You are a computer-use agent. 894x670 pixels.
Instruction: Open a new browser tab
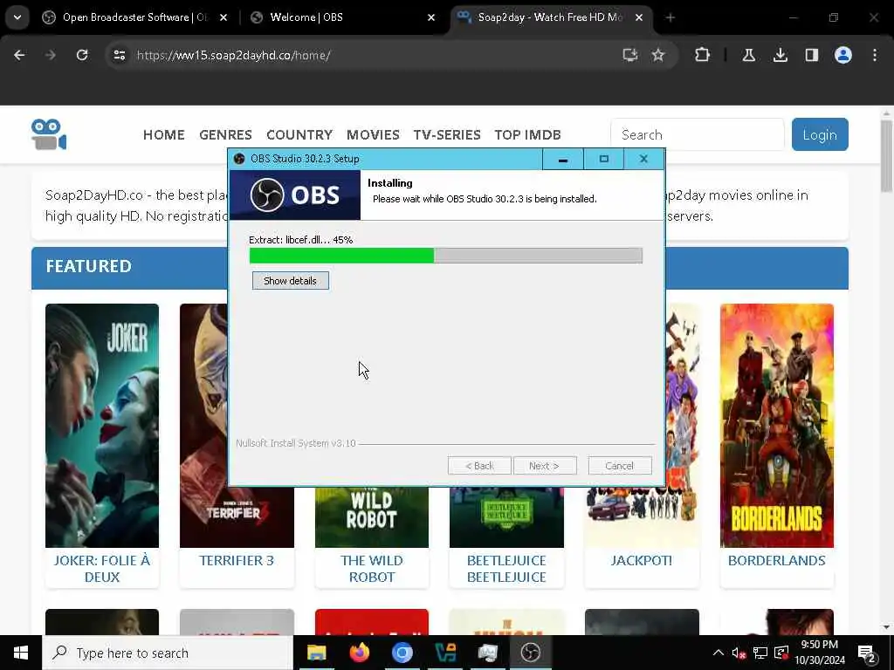click(x=670, y=17)
